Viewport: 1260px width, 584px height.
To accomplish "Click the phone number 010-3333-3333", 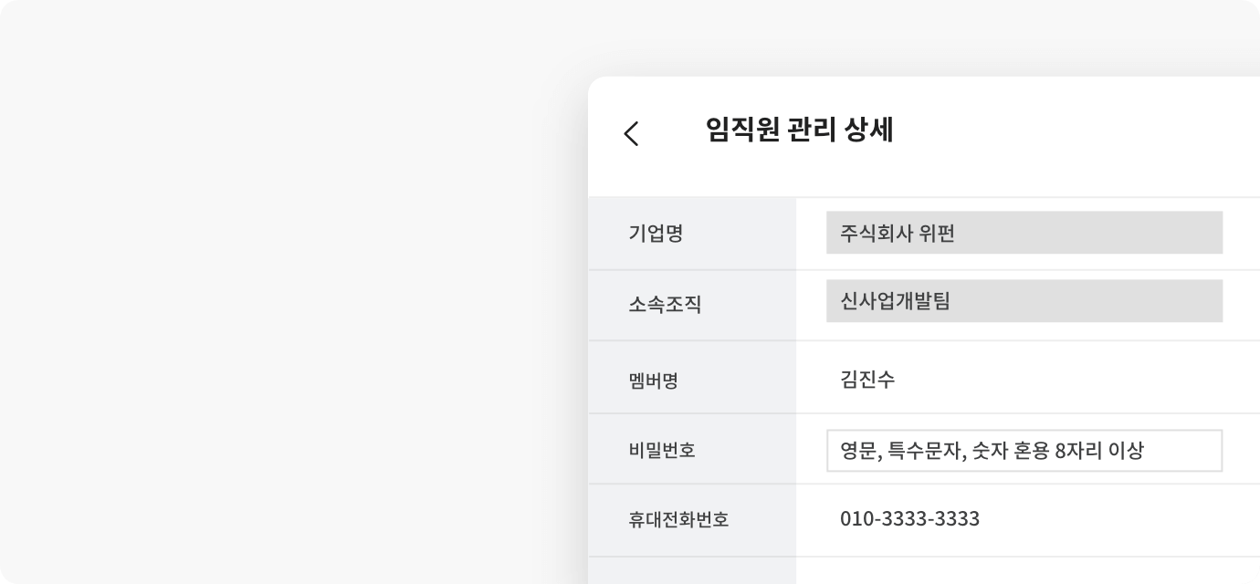I will pos(909,519).
